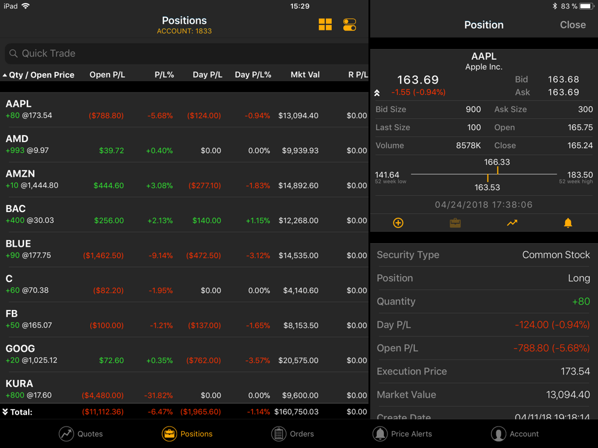Sort by Open P/L column header
Viewport: 598px width, 448px height.
point(107,75)
